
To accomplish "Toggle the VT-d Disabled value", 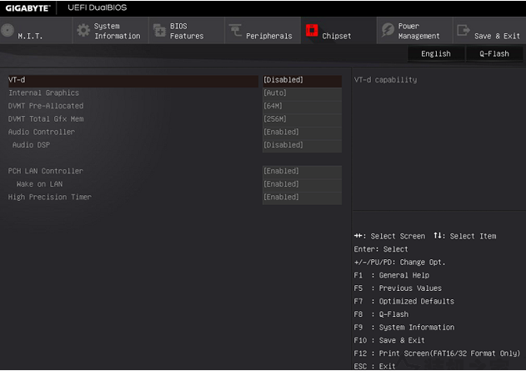I will (301, 80).
